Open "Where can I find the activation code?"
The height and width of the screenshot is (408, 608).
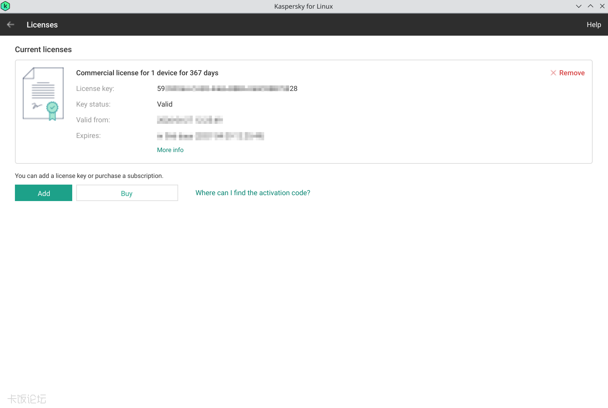(x=253, y=193)
